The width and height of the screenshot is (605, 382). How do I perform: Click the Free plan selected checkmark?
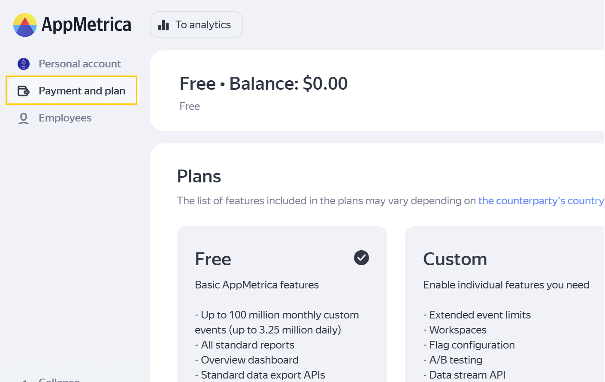361,258
